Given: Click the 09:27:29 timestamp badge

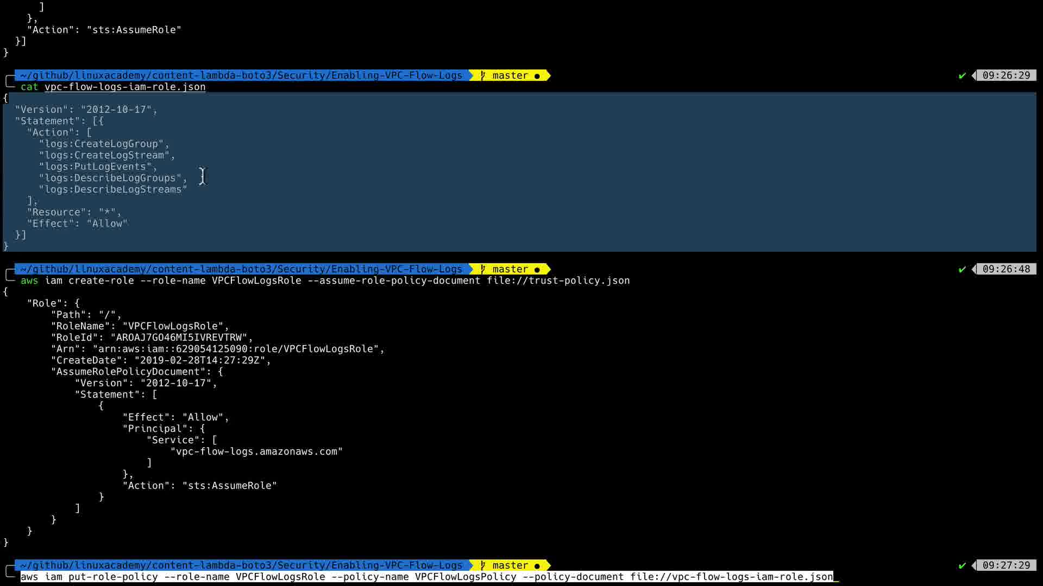Looking at the screenshot, I should pyautogui.click(x=1006, y=565).
